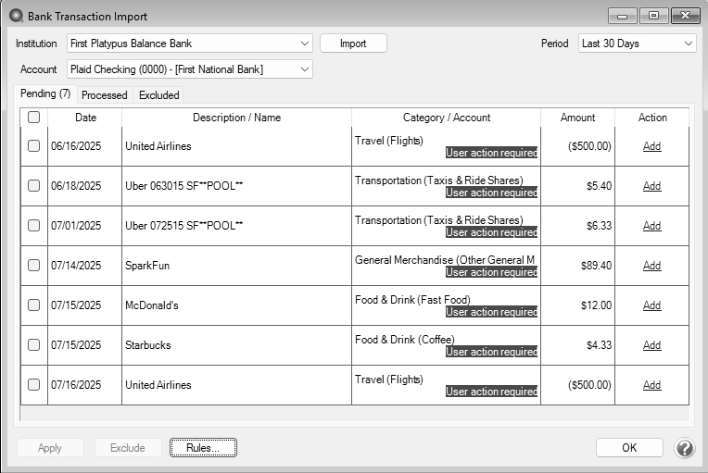The width and height of the screenshot is (708, 473).
Task: Click the Bank Transaction Import window icon
Action: (14, 16)
